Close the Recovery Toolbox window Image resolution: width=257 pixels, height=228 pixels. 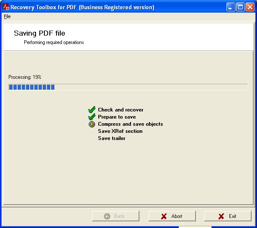250,7
